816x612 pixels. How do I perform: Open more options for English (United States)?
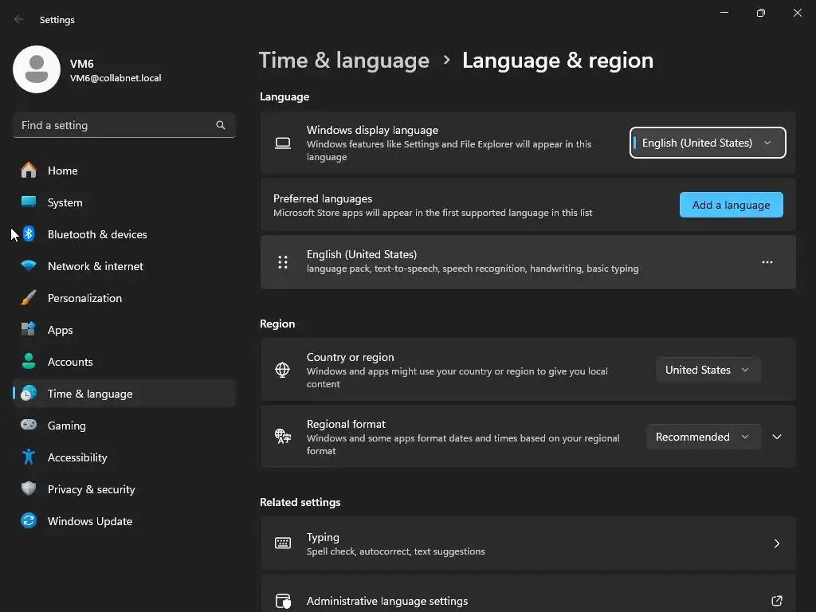(x=767, y=262)
